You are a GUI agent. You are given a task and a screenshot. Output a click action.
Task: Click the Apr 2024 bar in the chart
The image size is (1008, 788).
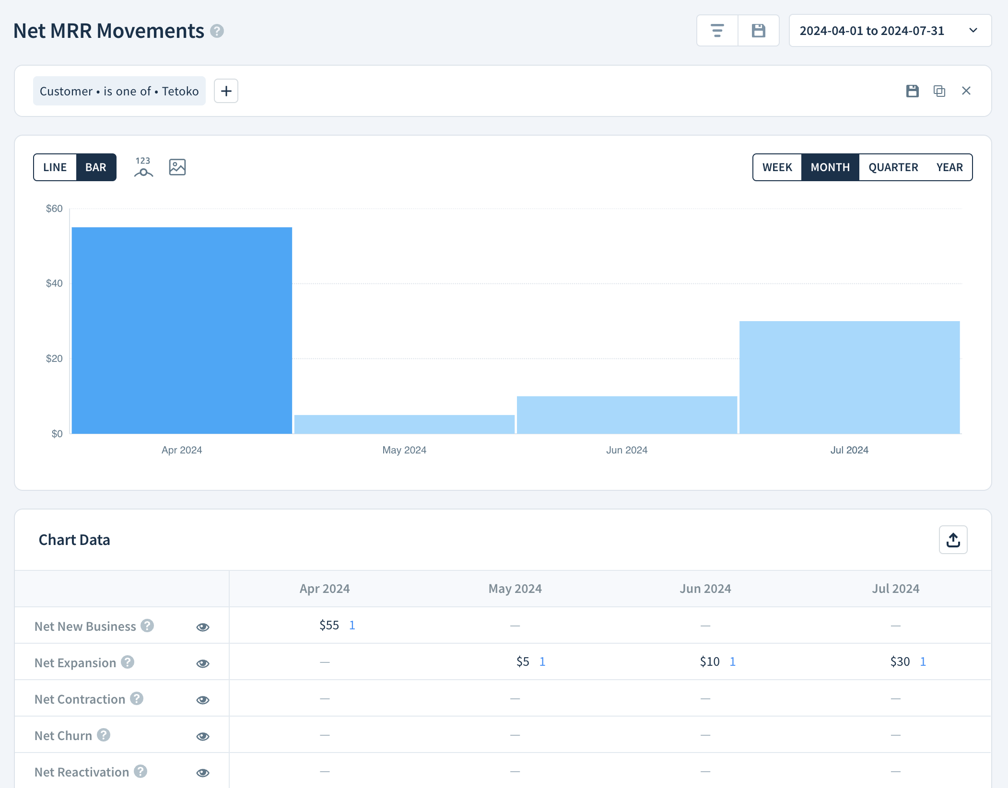pos(181,331)
